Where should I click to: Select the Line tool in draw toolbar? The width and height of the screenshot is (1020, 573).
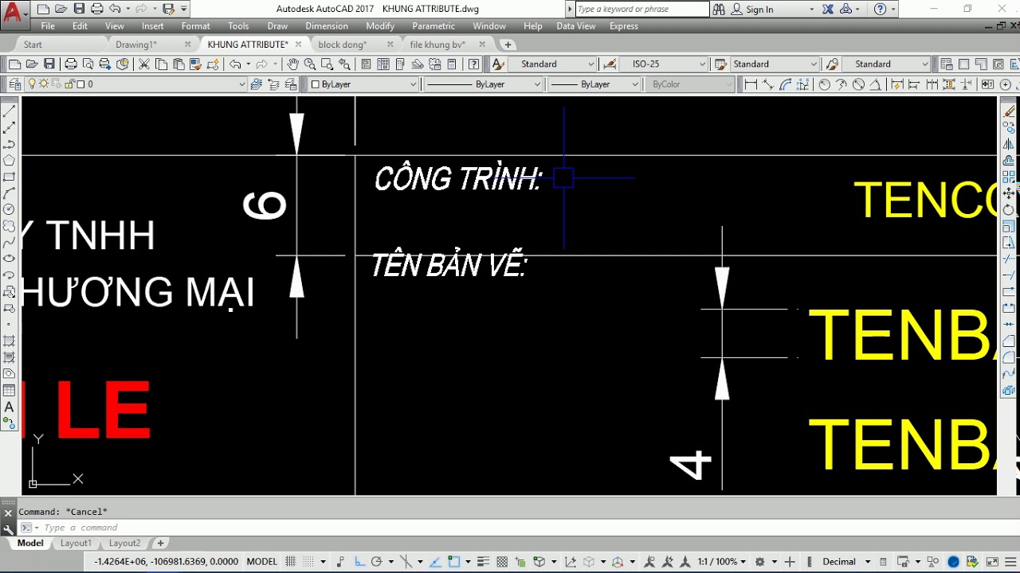point(10,111)
